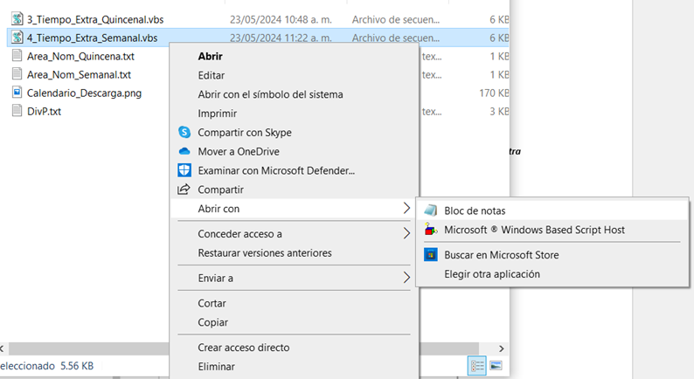Click the Calendario_Descarga.png file icon
This screenshot has height=379, width=694.
click(17, 93)
